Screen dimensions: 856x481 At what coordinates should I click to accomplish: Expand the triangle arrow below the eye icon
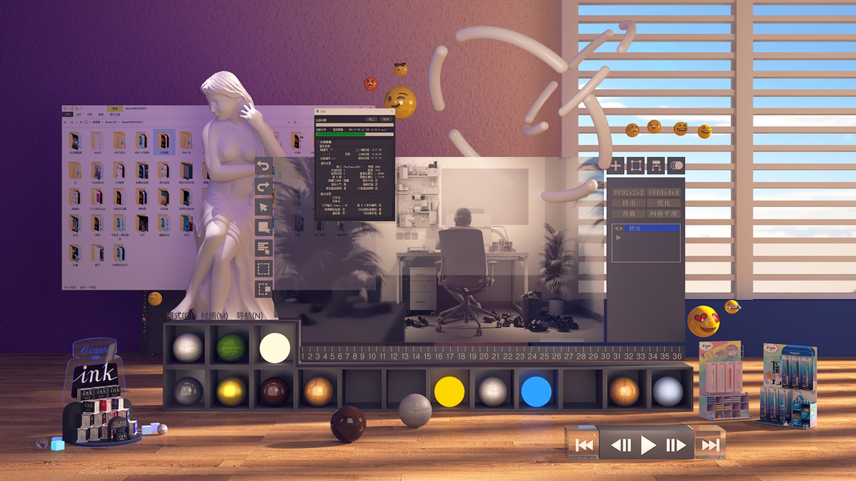[619, 238]
